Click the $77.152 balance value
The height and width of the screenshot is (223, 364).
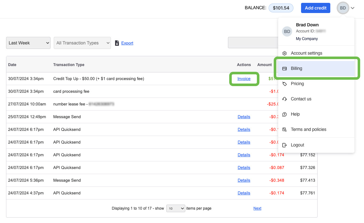(x=308, y=155)
